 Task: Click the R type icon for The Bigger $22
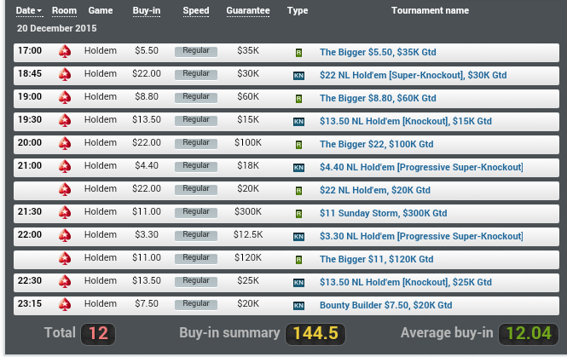click(298, 145)
